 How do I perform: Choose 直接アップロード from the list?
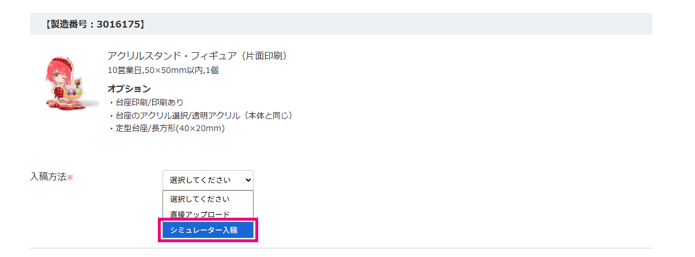200,214
